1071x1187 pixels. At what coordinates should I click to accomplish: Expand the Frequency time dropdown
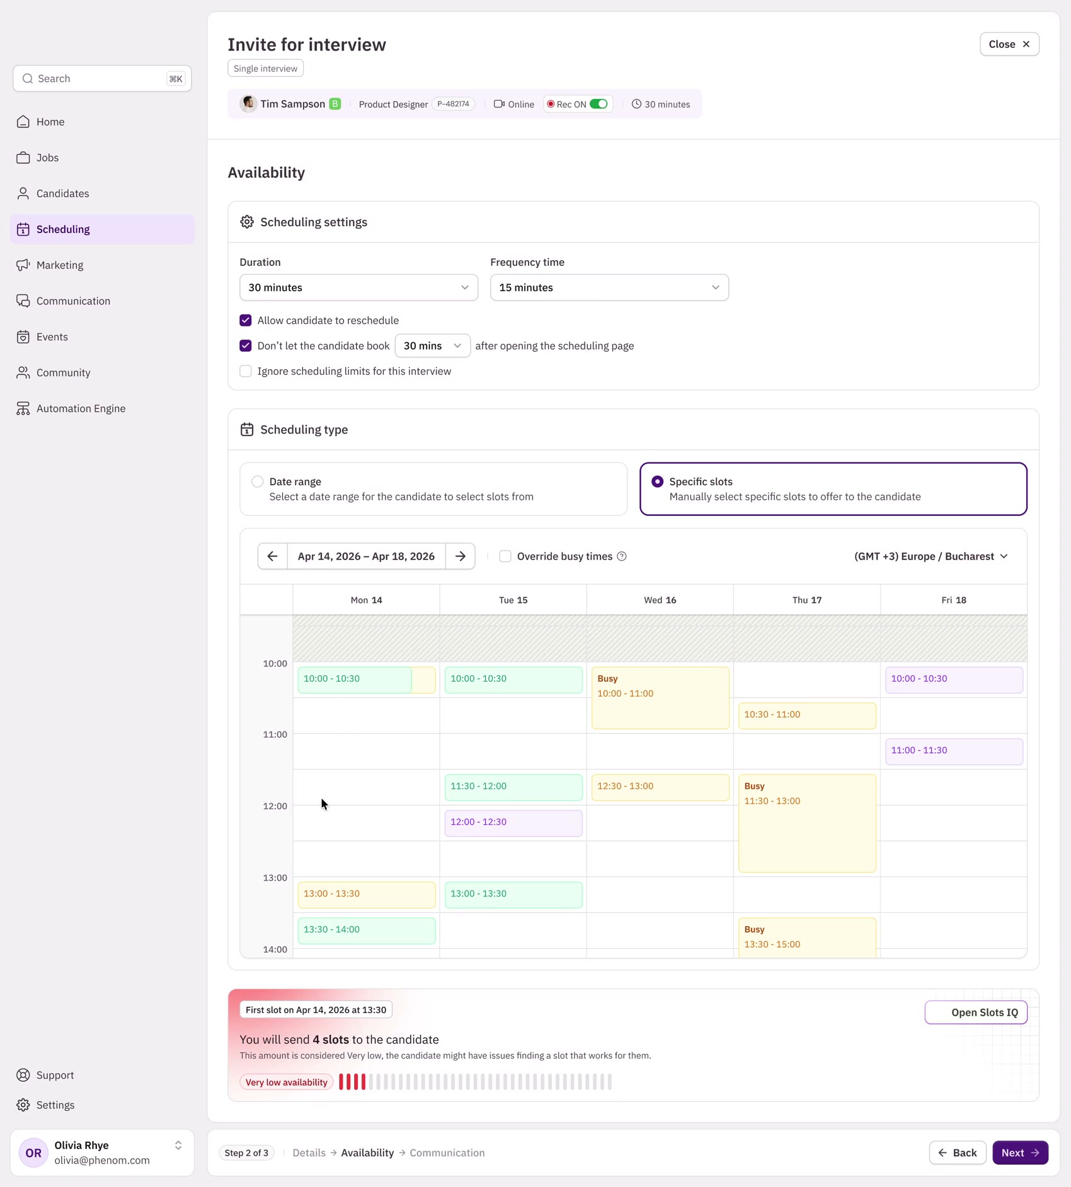point(609,287)
